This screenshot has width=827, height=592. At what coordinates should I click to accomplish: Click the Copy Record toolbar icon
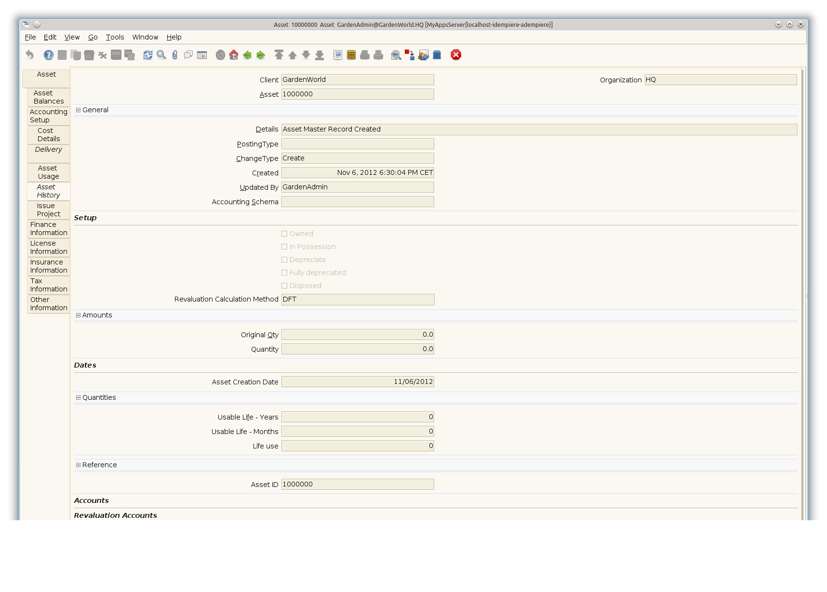click(76, 55)
